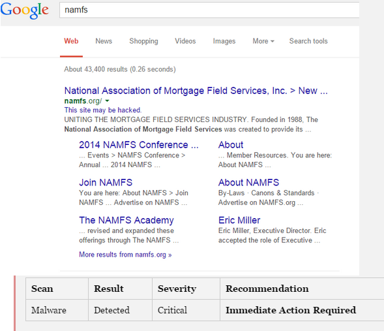Open Search tools
Screen dimensions: 384x331
(308, 41)
